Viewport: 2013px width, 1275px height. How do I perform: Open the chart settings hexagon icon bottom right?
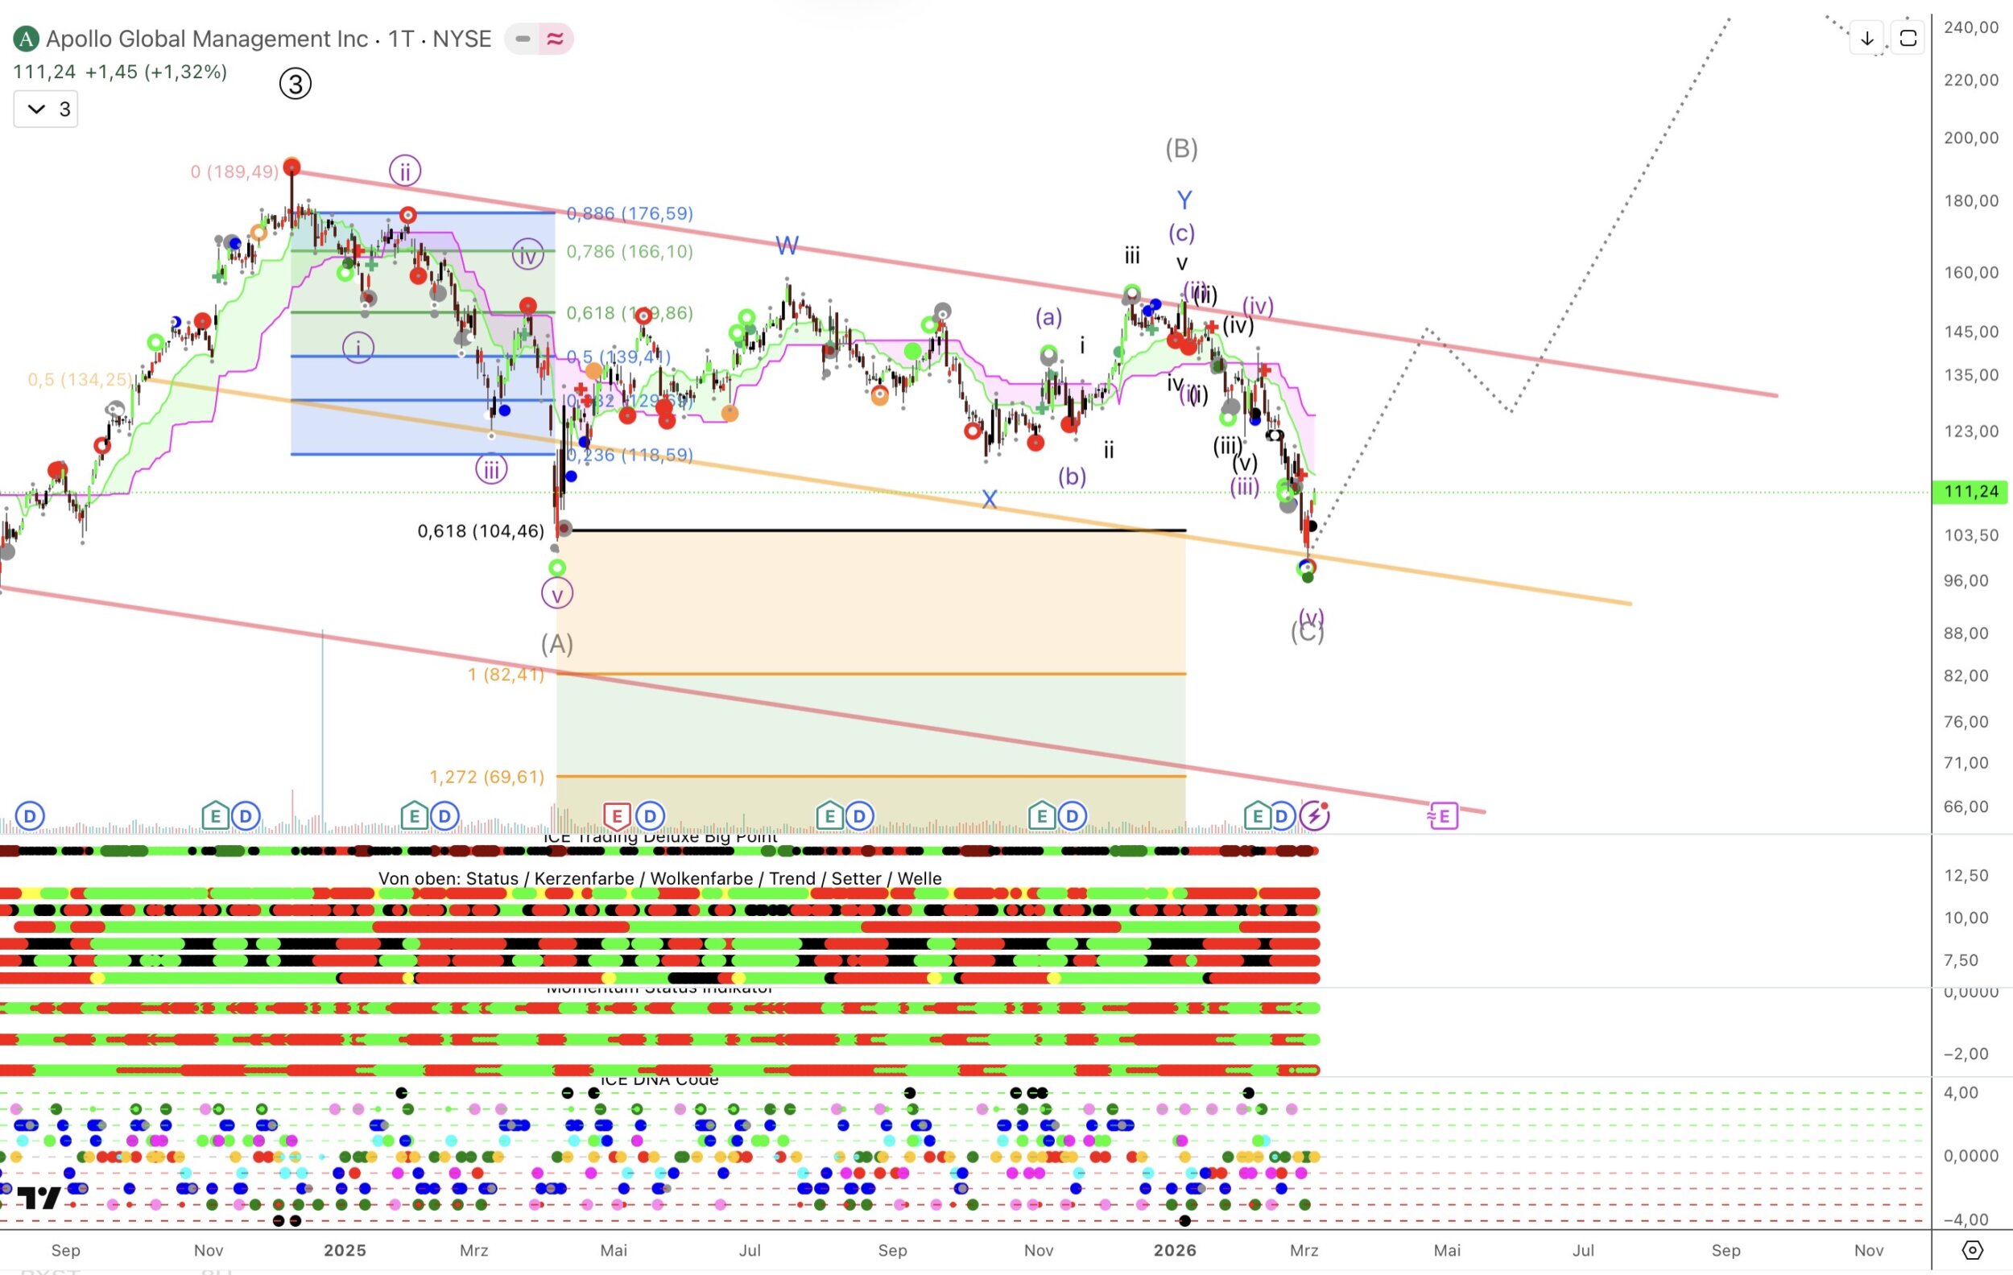pyautogui.click(x=1972, y=1250)
